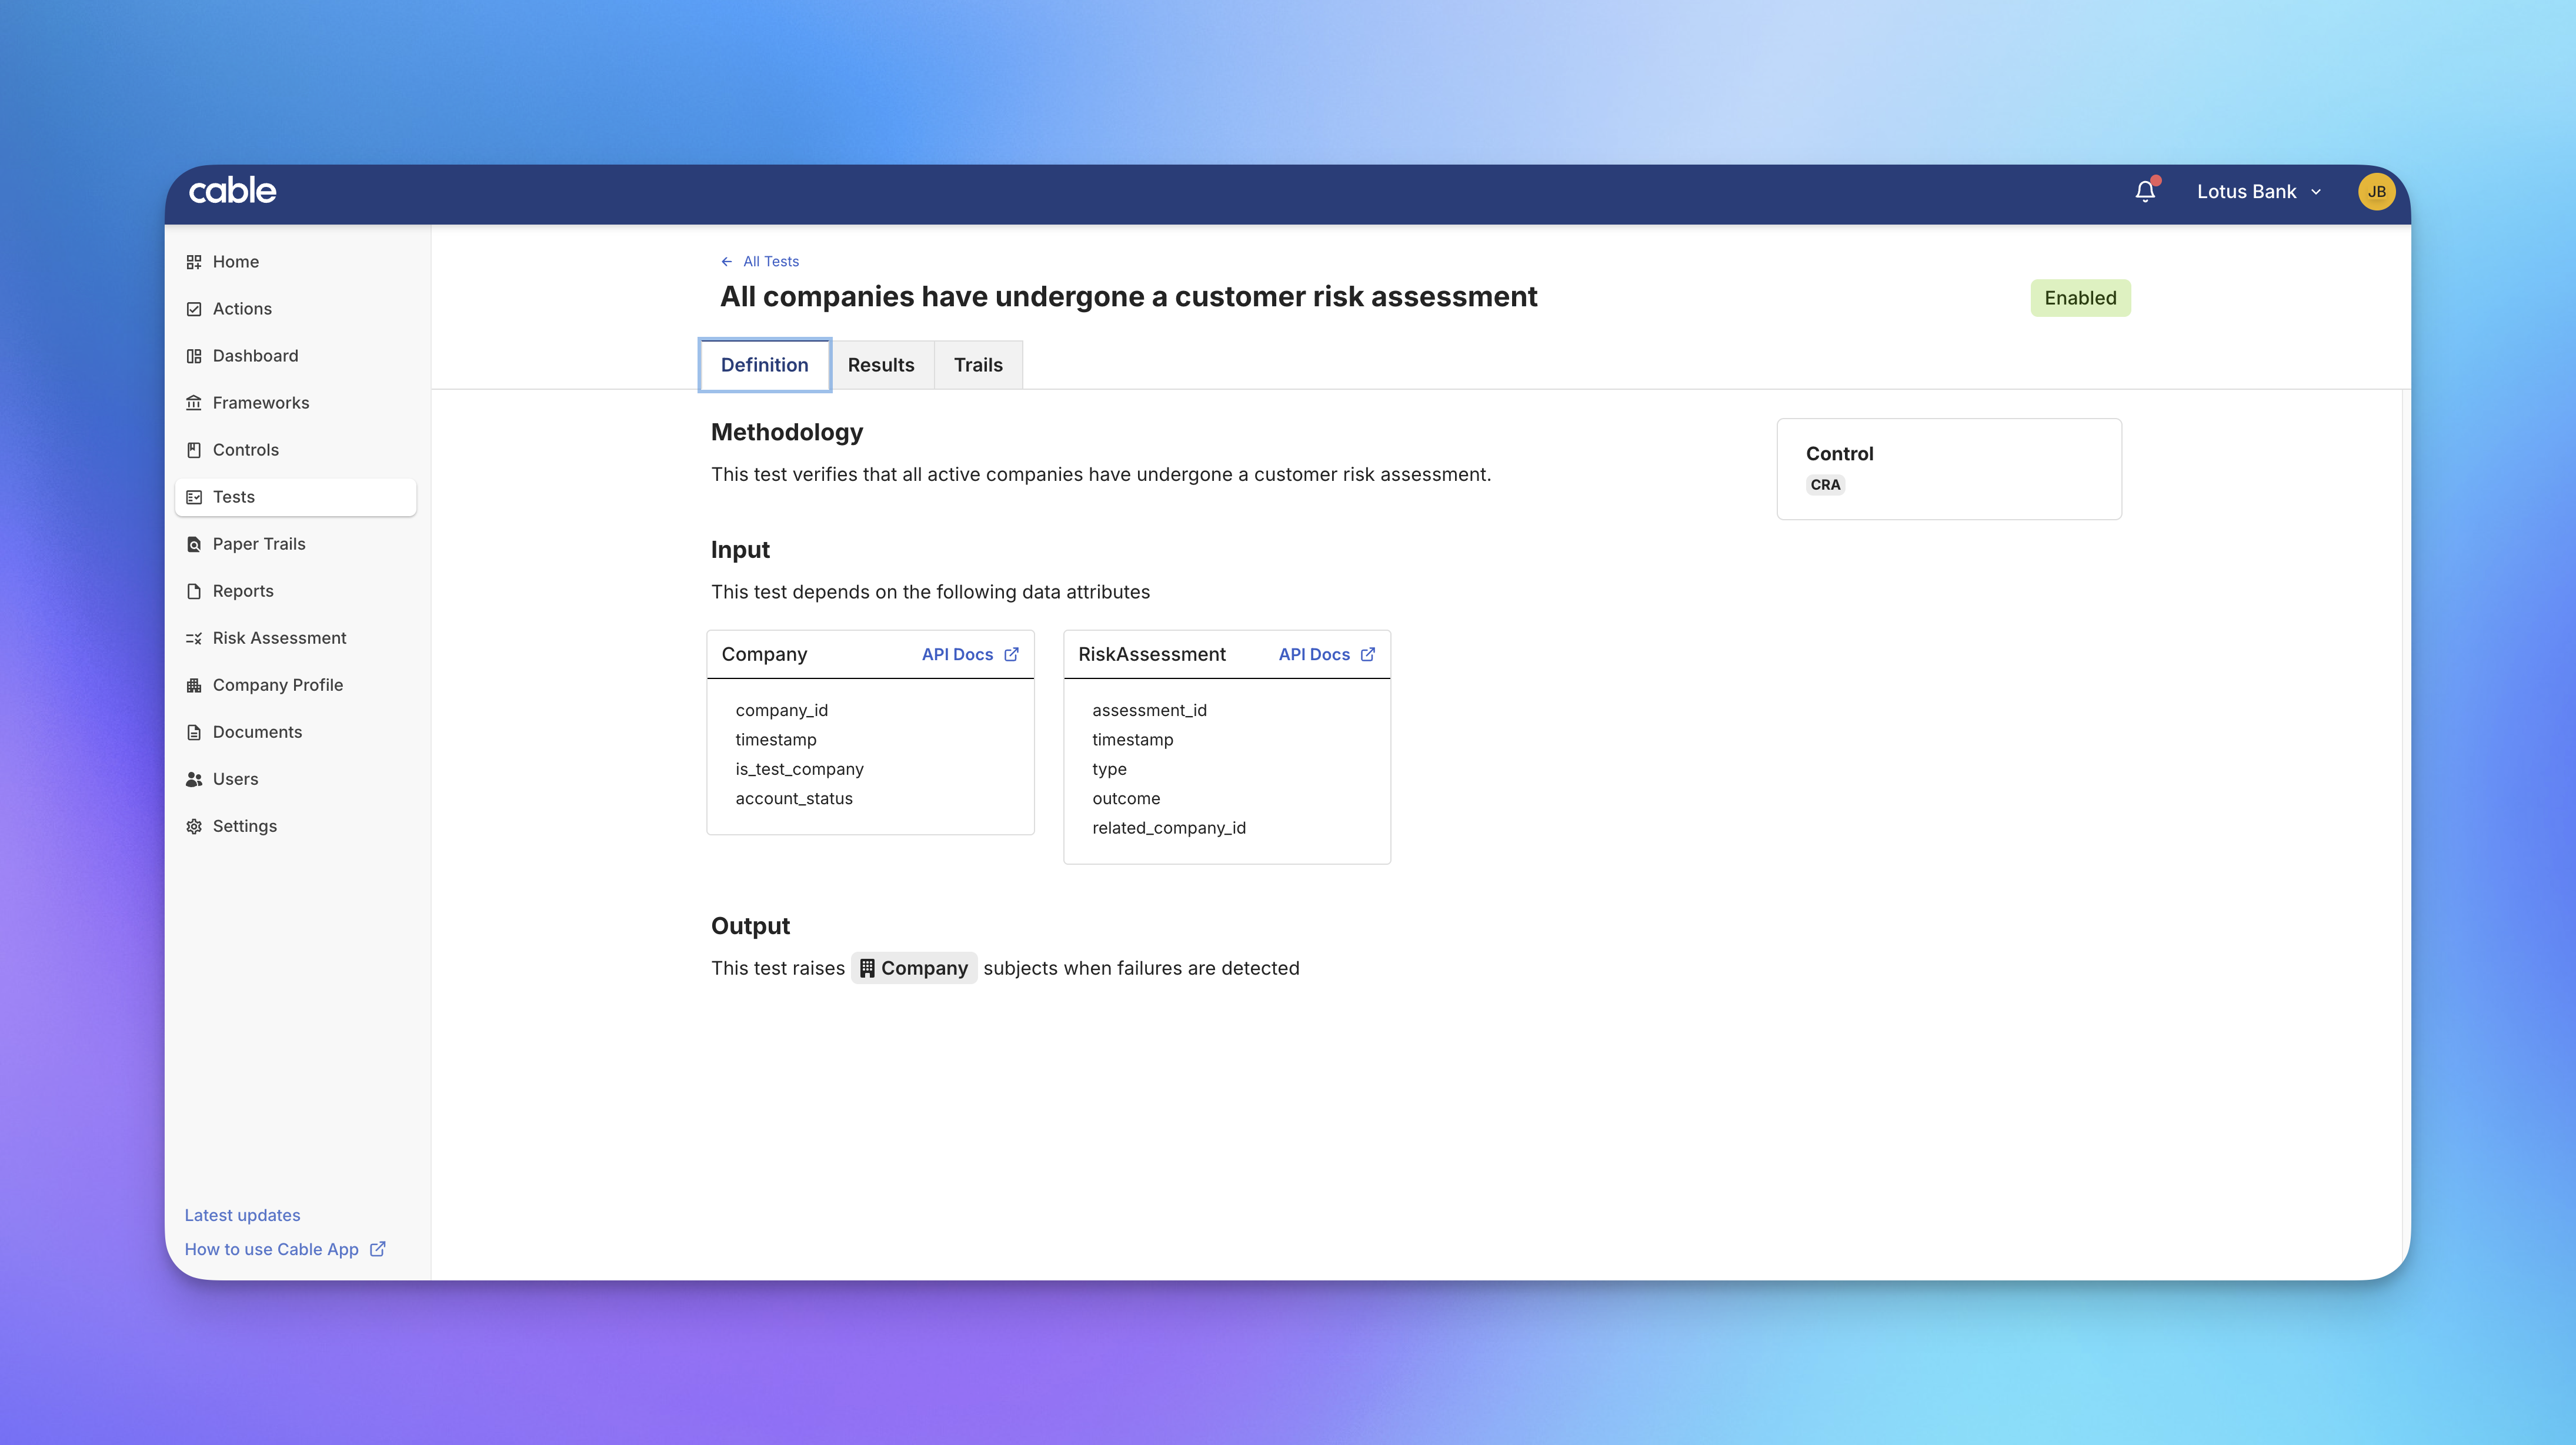The width and height of the screenshot is (2576, 1445).
Task: Click the notification bell icon
Action: pyautogui.click(x=2144, y=192)
